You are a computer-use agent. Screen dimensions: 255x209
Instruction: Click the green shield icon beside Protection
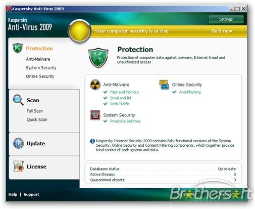(18, 48)
